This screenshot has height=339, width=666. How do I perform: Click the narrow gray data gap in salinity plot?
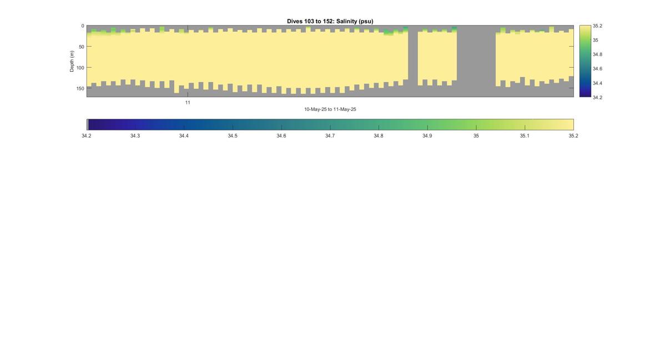click(413, 61)
